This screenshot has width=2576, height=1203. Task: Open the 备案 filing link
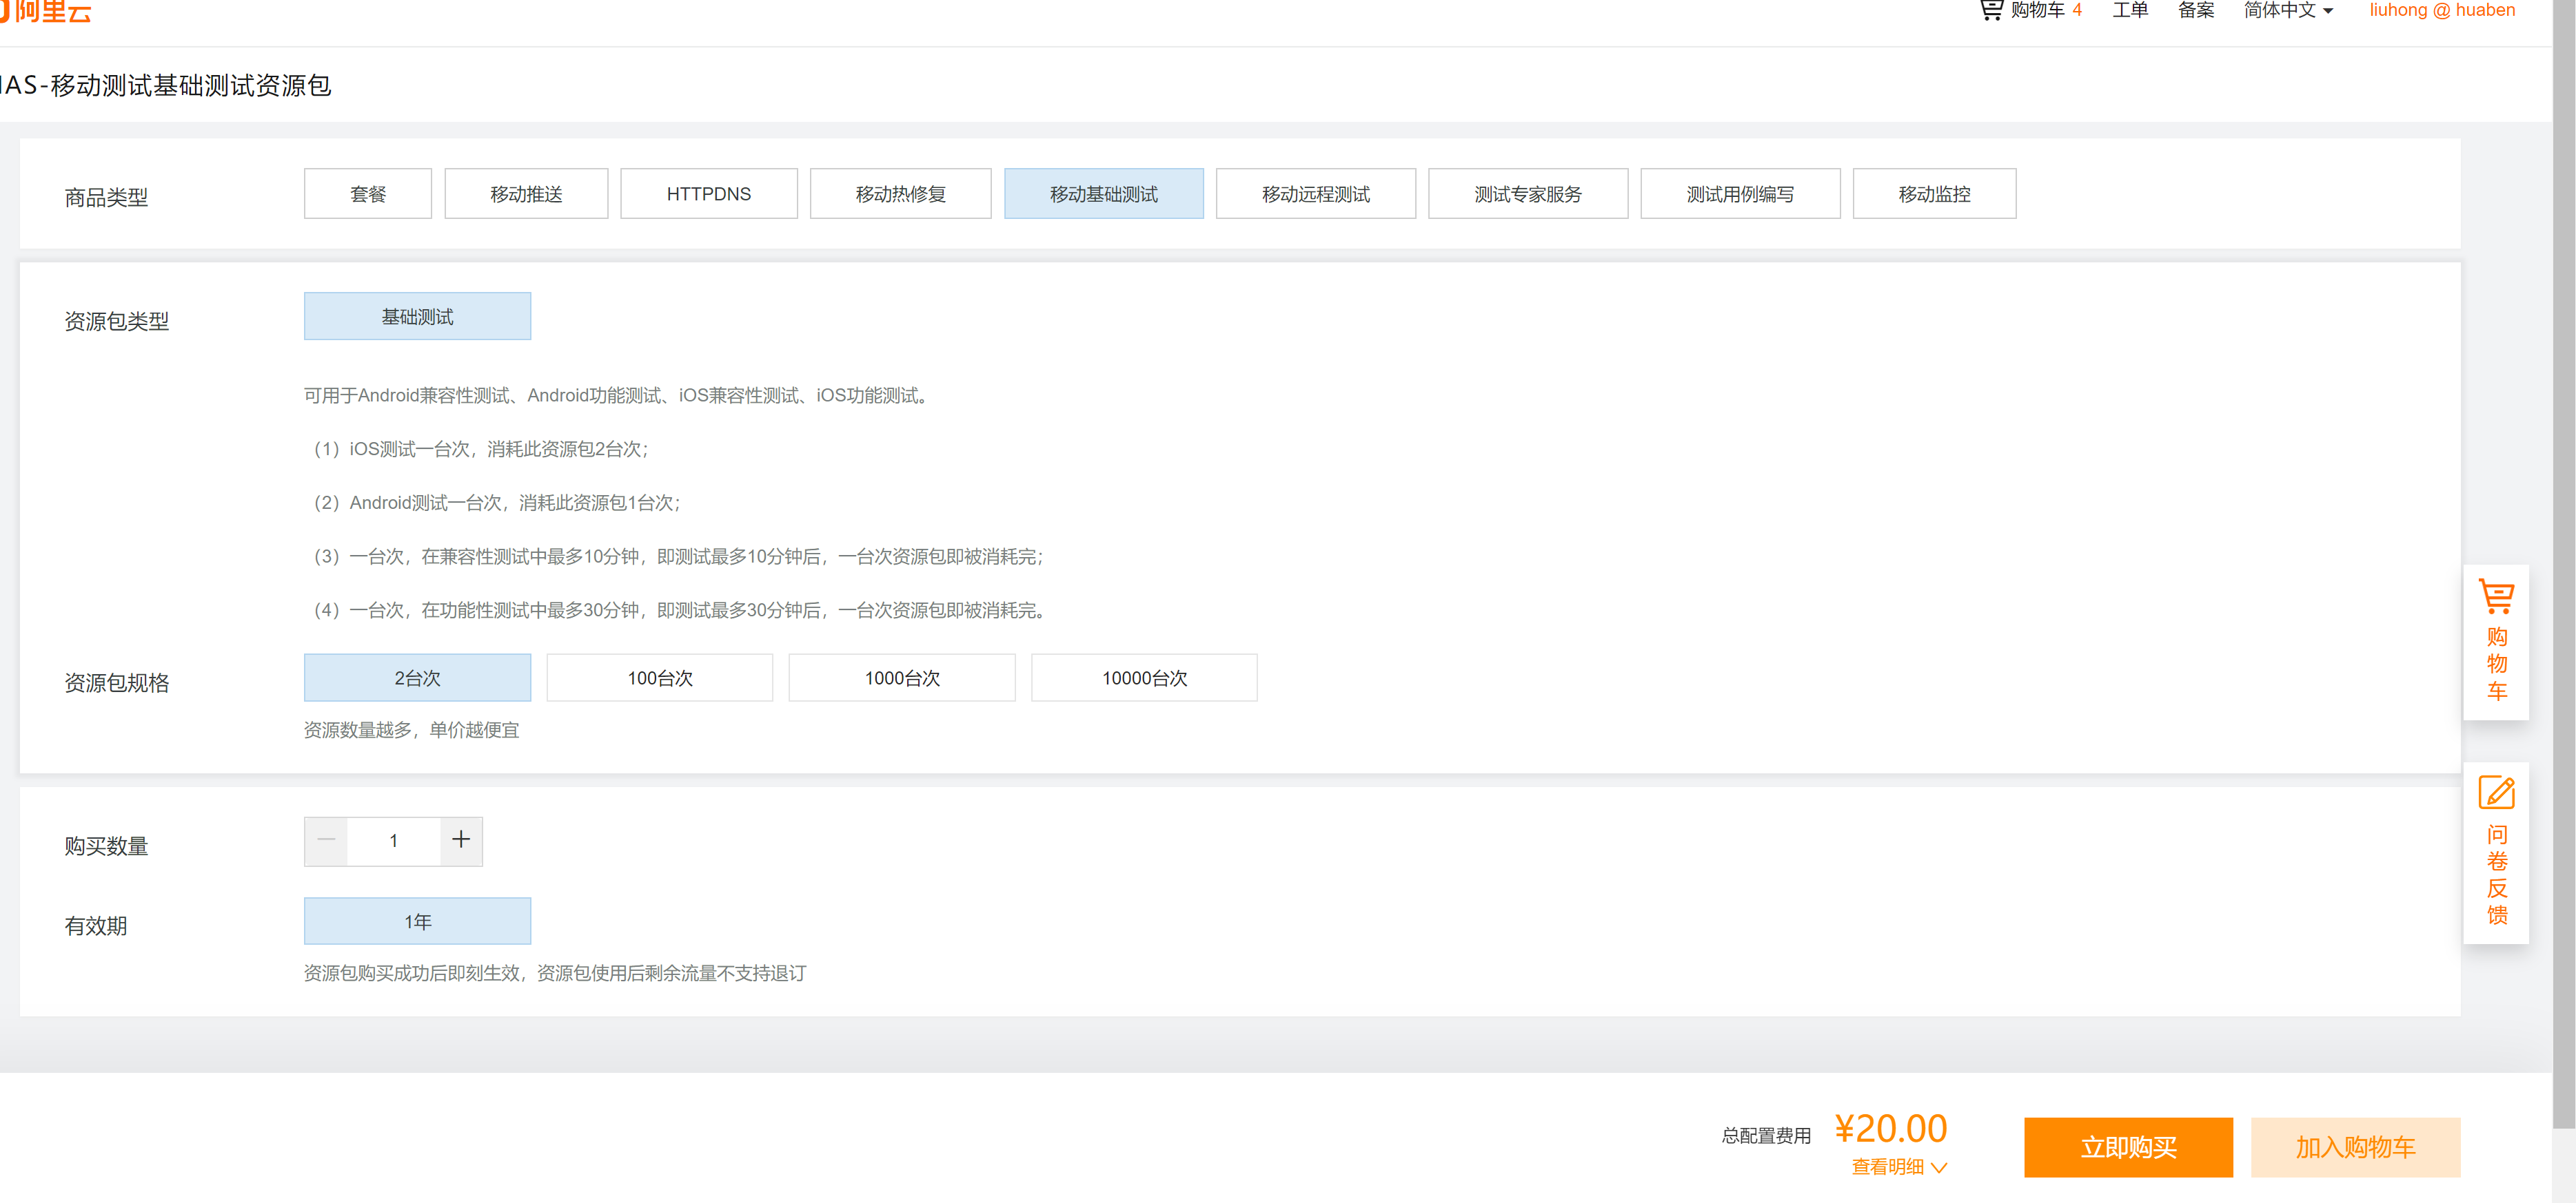(x=2196, y=10)
